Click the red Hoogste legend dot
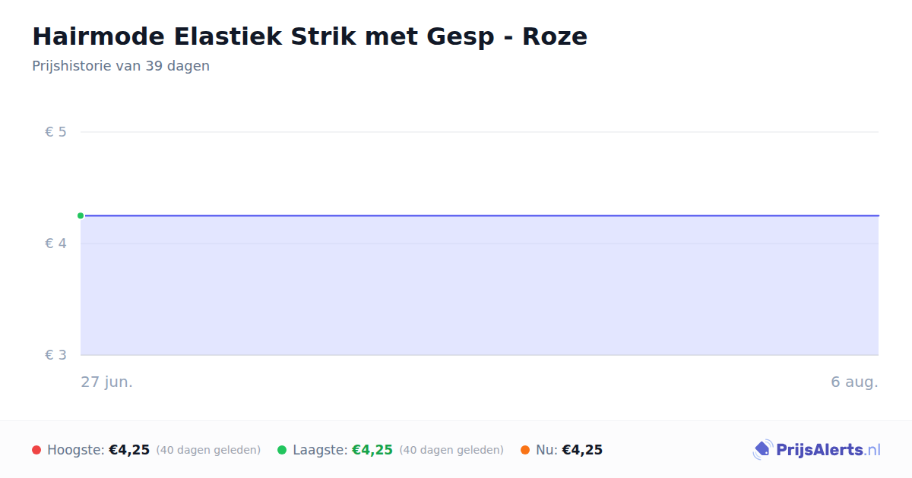The height and width of the screenshot is (478, 912). click(36, 450)
